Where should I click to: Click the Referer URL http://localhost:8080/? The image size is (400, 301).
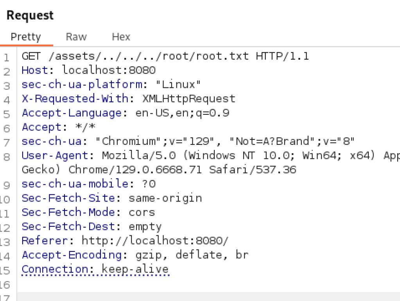155,240
